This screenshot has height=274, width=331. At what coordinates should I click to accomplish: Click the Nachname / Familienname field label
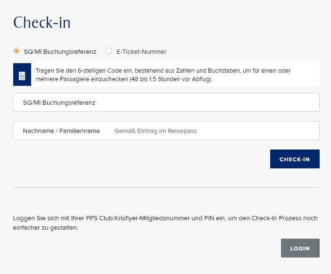[61, 131]
